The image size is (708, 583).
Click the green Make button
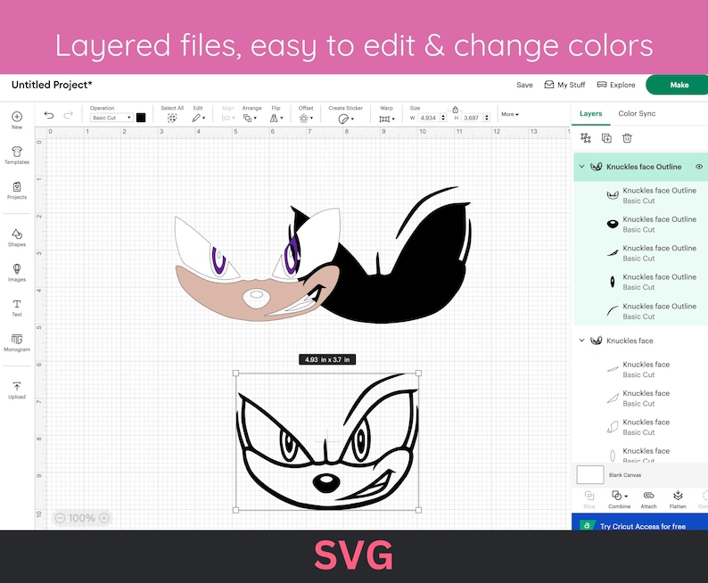click(678, 85)
